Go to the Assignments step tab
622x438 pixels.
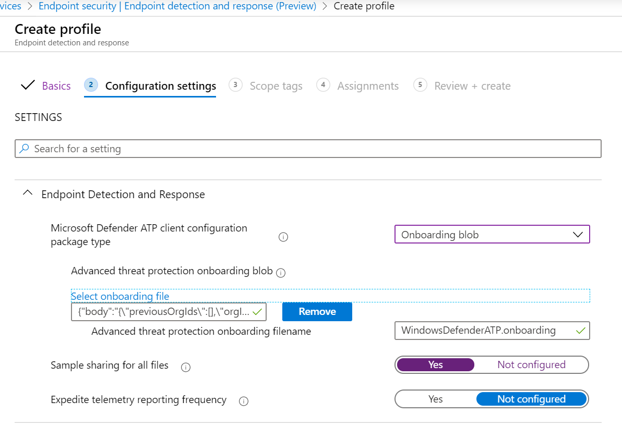(367, 86)
